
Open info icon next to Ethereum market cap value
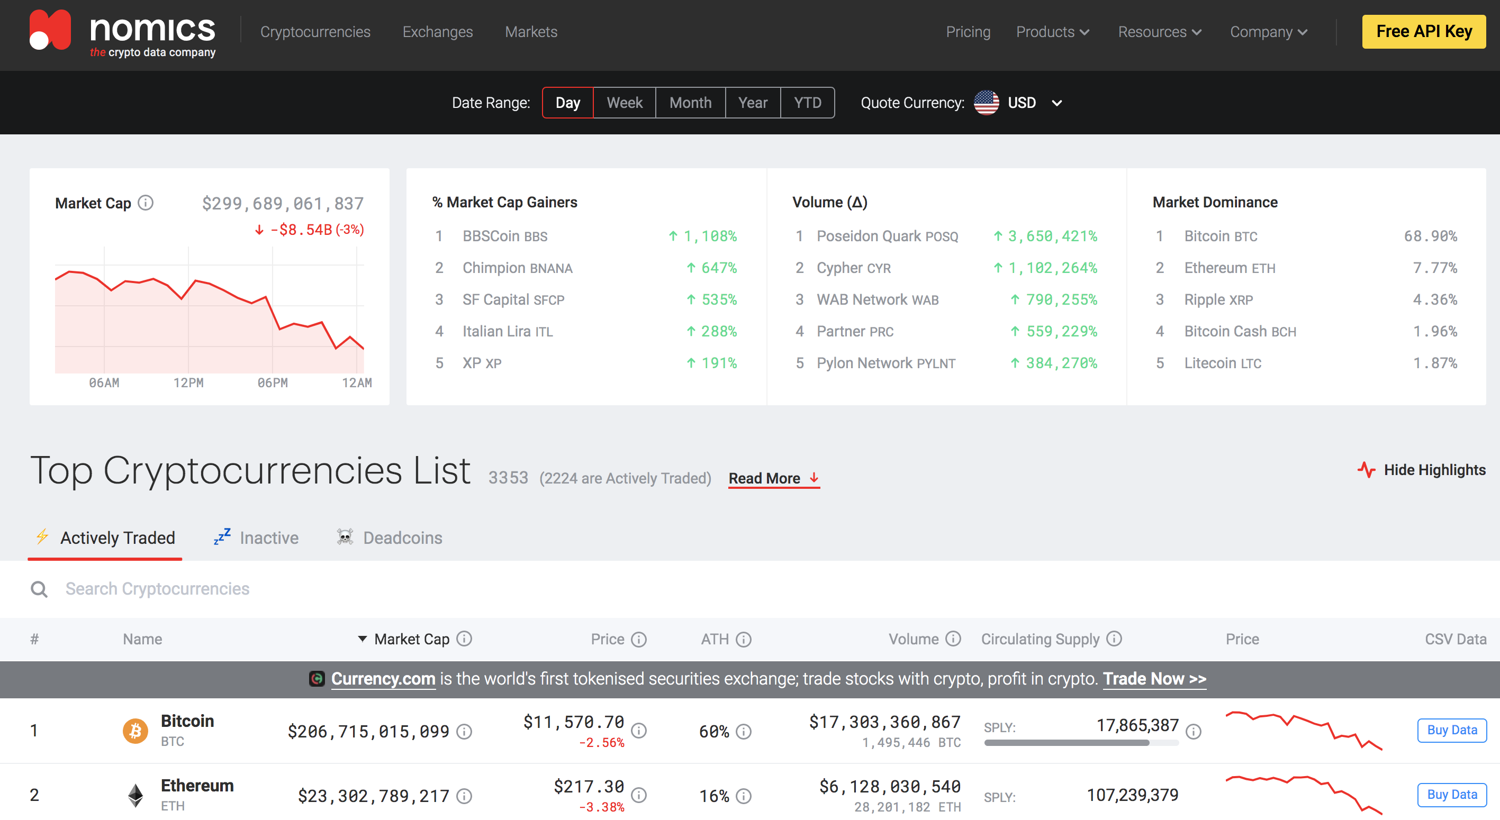click(x=464, y=796)
